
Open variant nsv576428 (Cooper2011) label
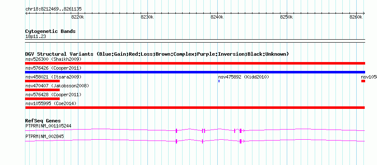(x=53, y=95)
